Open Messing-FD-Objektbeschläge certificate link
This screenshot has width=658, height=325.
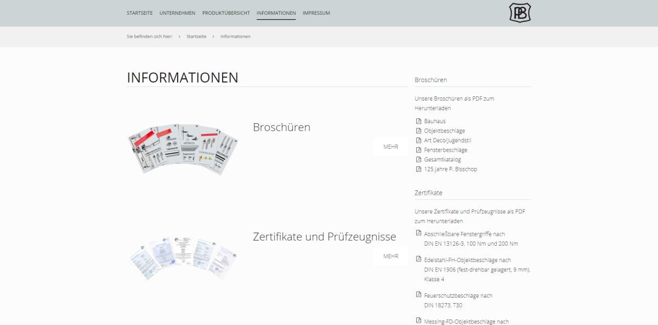[x=467, y=321]
